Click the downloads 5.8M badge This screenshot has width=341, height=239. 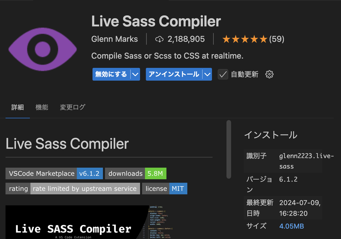[136, 173]
